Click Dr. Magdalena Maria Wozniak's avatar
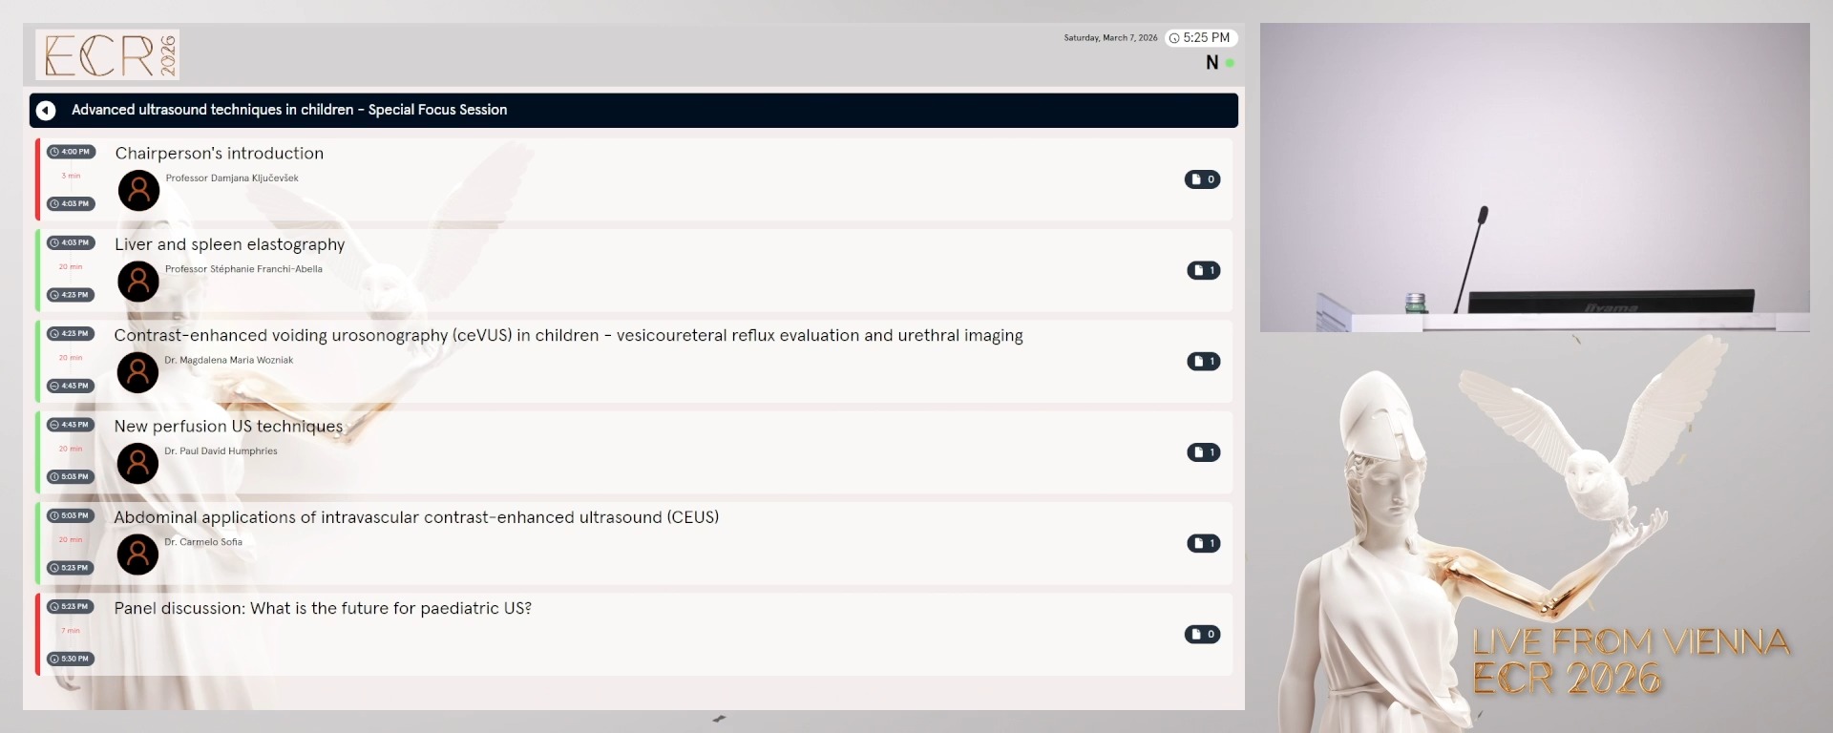Image resolution: width=1833 pixels, height=733 pixels. click(137, 372)
